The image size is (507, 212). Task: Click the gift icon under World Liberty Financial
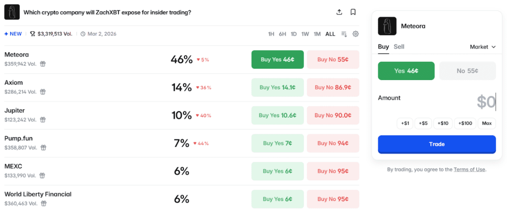pyautogui.click(x=43, y=203)
